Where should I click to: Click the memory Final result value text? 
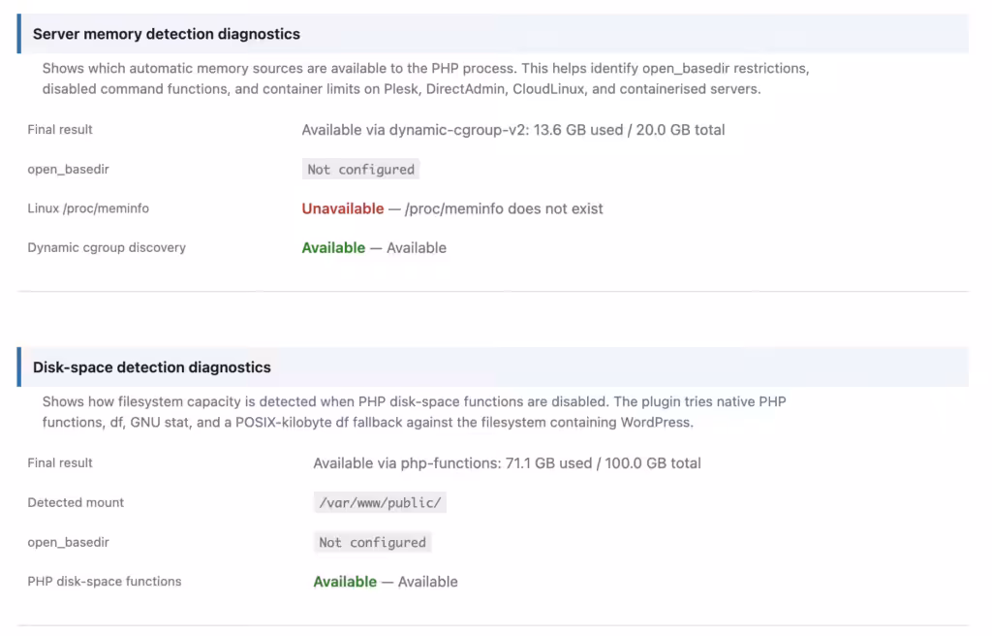[x=513, y=130]
